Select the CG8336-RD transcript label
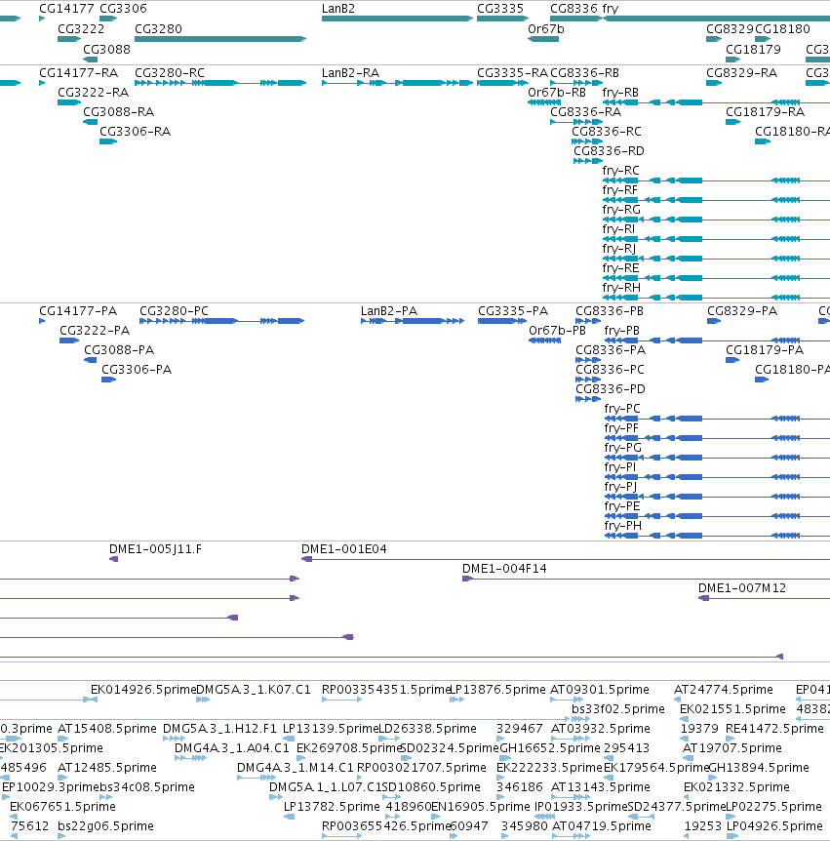This screenshot has width=830, height=841. click(610, 151)
